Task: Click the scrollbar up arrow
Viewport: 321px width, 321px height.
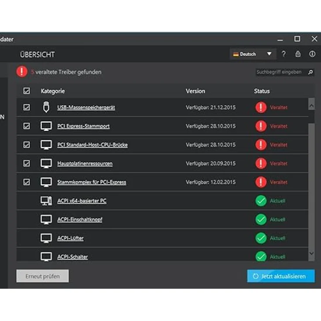Action: 311,106
